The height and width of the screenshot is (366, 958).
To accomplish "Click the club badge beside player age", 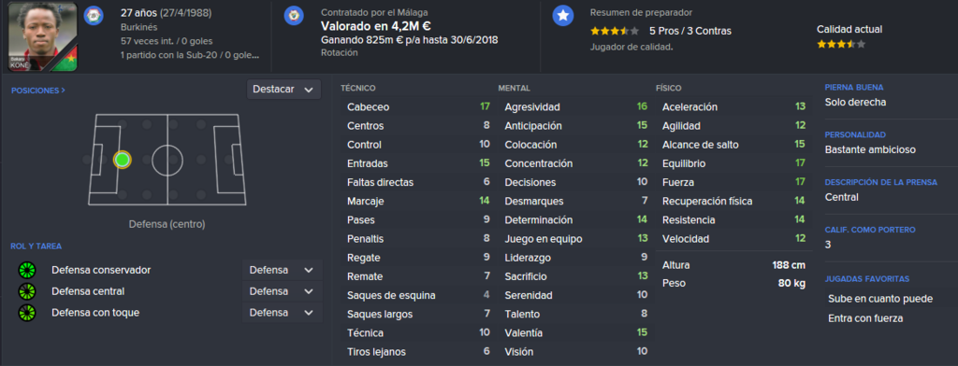I will click(94, 16).
